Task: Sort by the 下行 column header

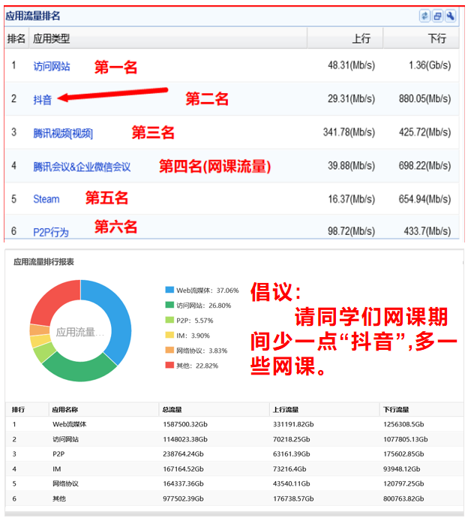Action: click(436, 38)
